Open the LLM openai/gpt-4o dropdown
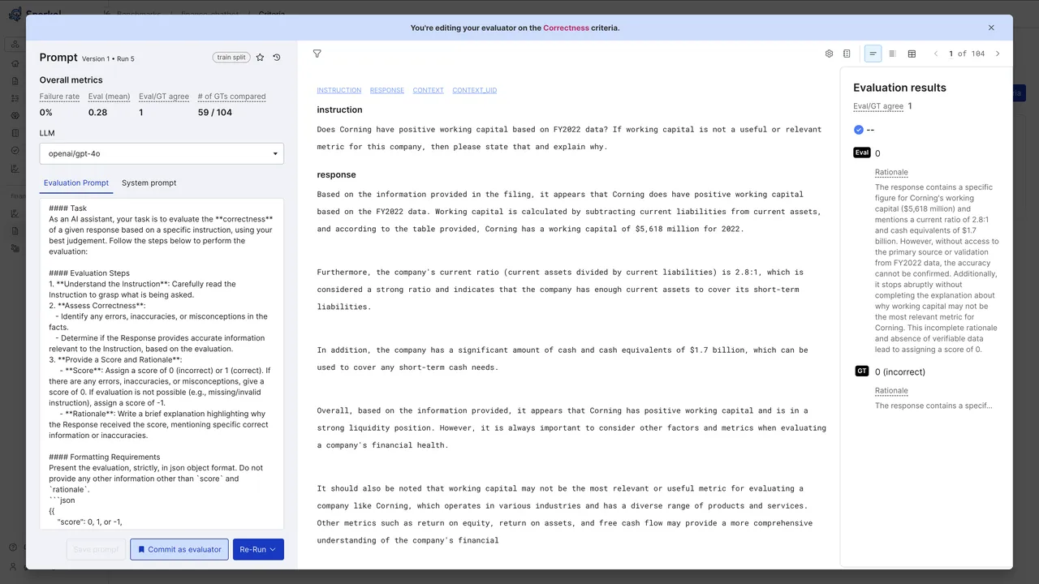This screenshot has height=584, width=1039. point(162,153)
